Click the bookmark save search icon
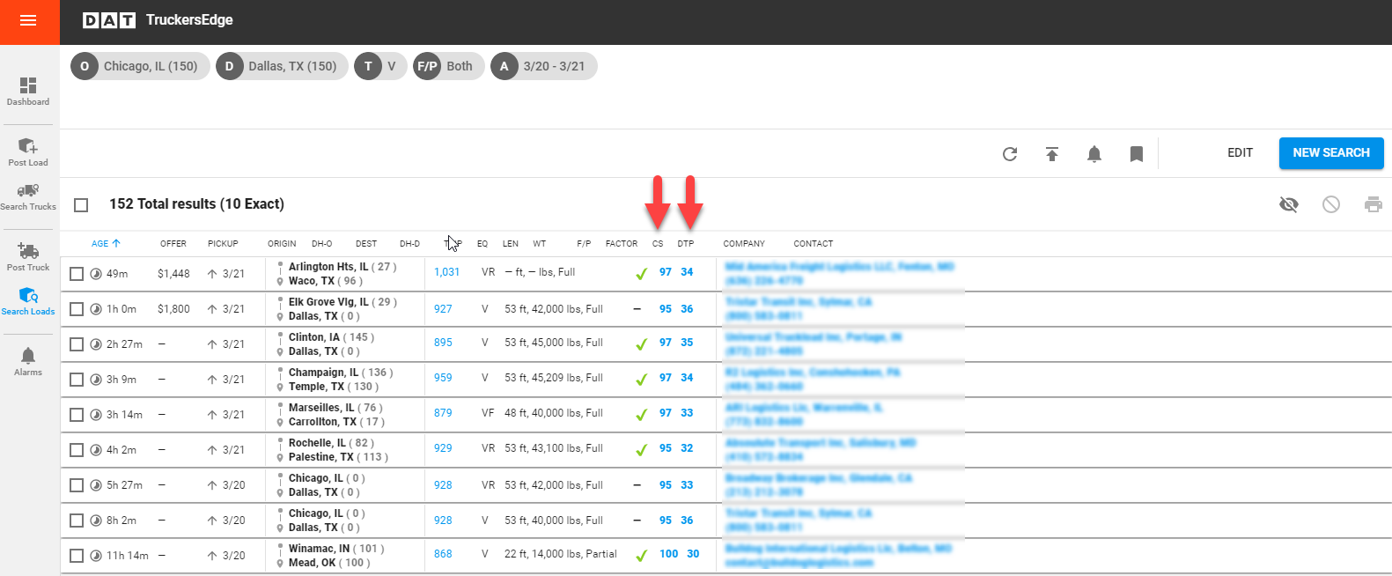Screen dimensions: 1392x576 point(1137,154)
